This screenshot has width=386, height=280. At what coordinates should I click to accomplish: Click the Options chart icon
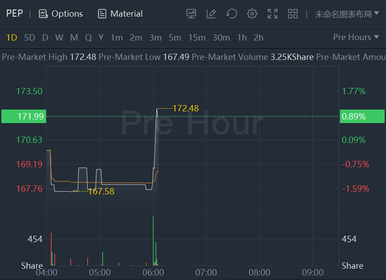(x=43, y=14)
